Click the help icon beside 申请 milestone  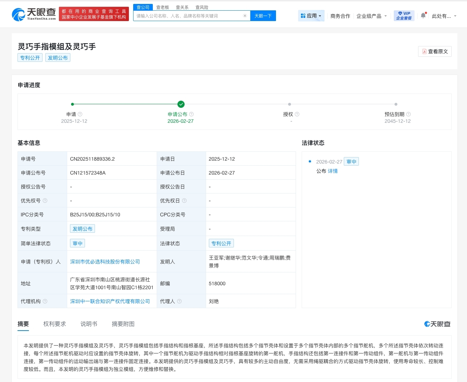click(x=80, y=114)
